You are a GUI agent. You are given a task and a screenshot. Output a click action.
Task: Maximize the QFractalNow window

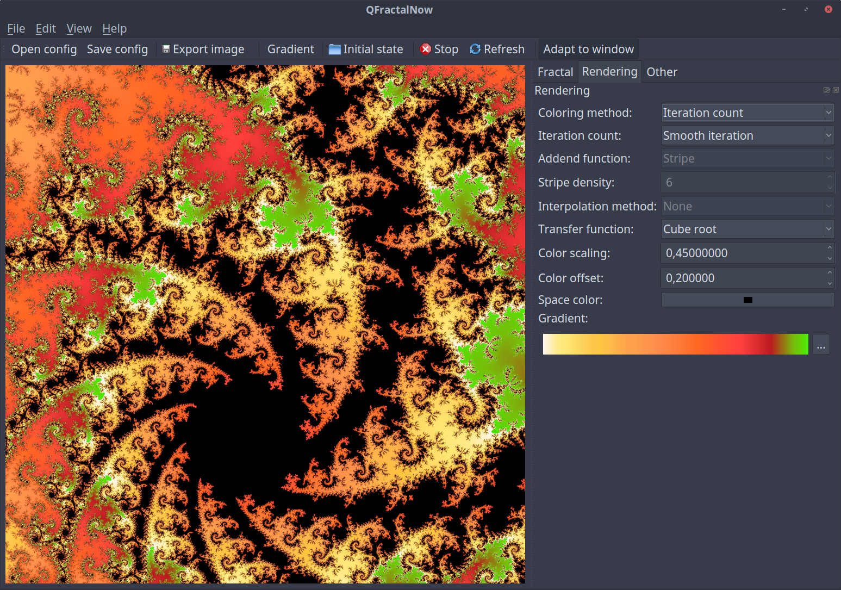806,9
